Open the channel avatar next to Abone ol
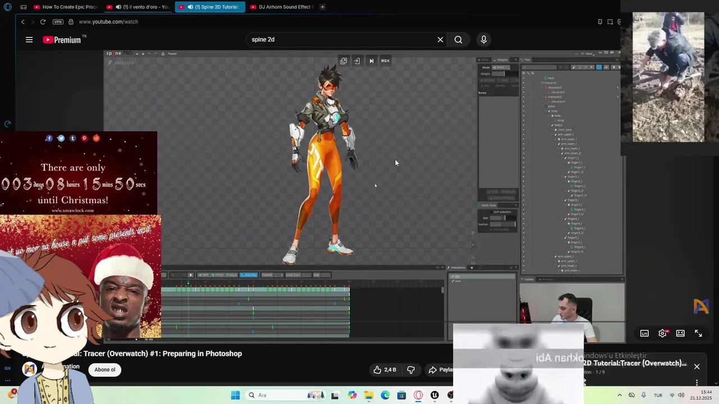 [30, 369]
